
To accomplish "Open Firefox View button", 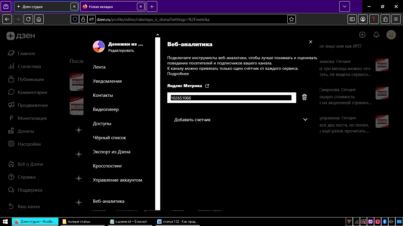I will coord(6,6).
